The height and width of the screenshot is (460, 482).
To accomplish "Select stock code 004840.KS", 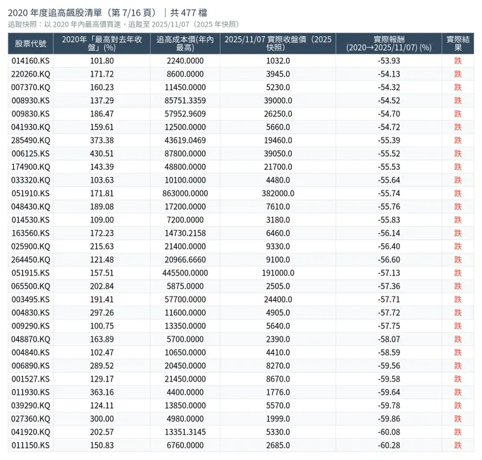I will (31, 352).
